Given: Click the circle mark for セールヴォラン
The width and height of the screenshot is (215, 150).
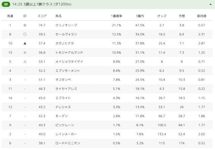Looking at the screenshot, I should click(25, 34).
